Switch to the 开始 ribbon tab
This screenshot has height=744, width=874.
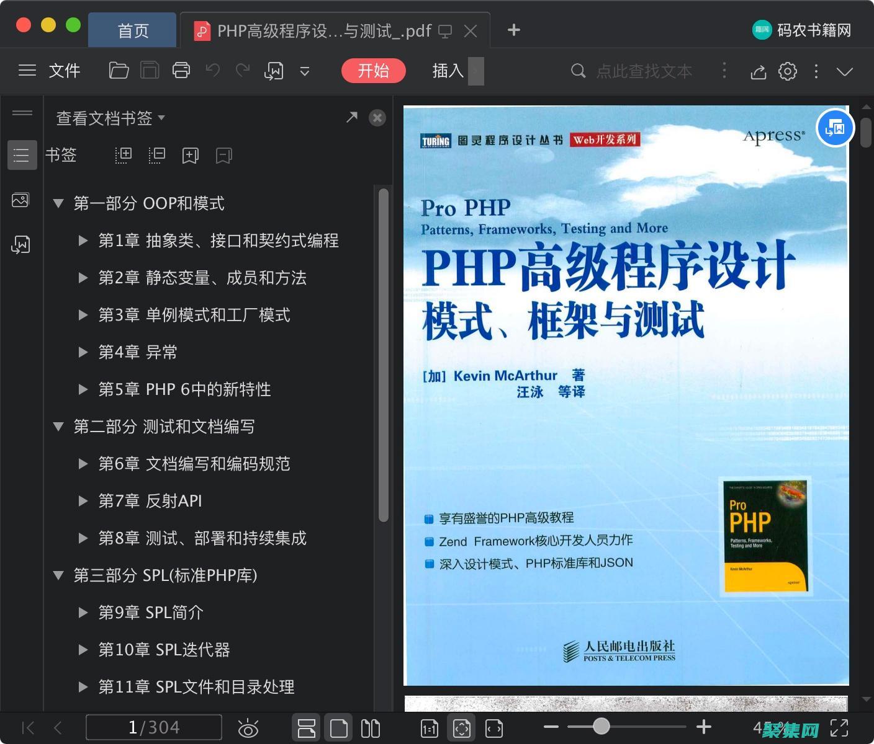click(x=373, y=71)
